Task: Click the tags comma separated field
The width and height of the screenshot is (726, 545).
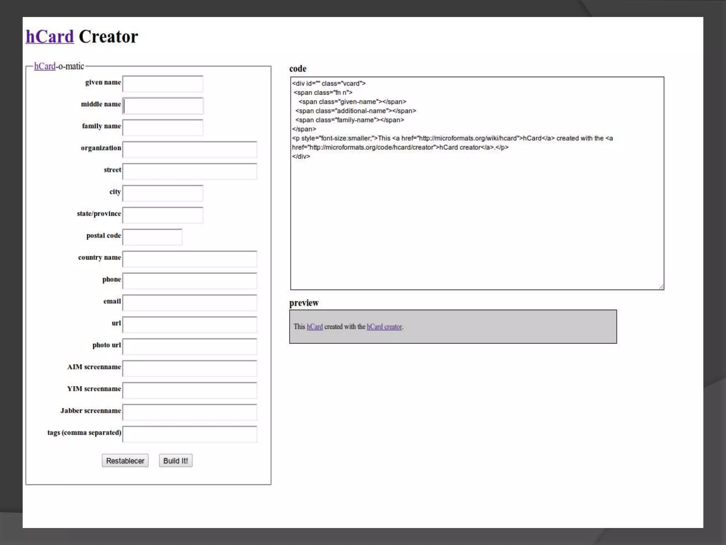Action: (x=190, y=434)
